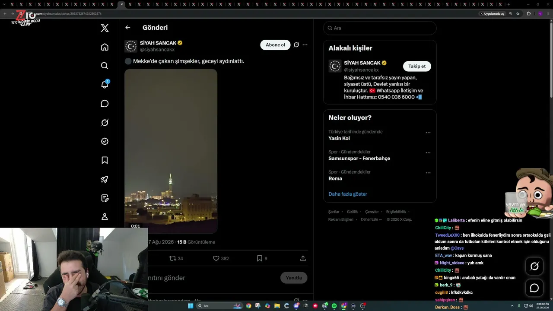
Task: Click Daha fazla göster link
Action: click(348, 194)
